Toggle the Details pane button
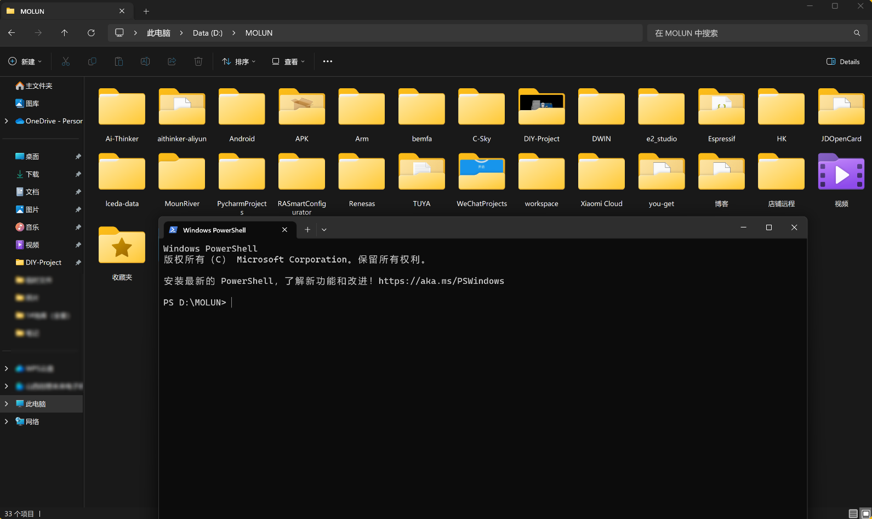 click(843, 61)
